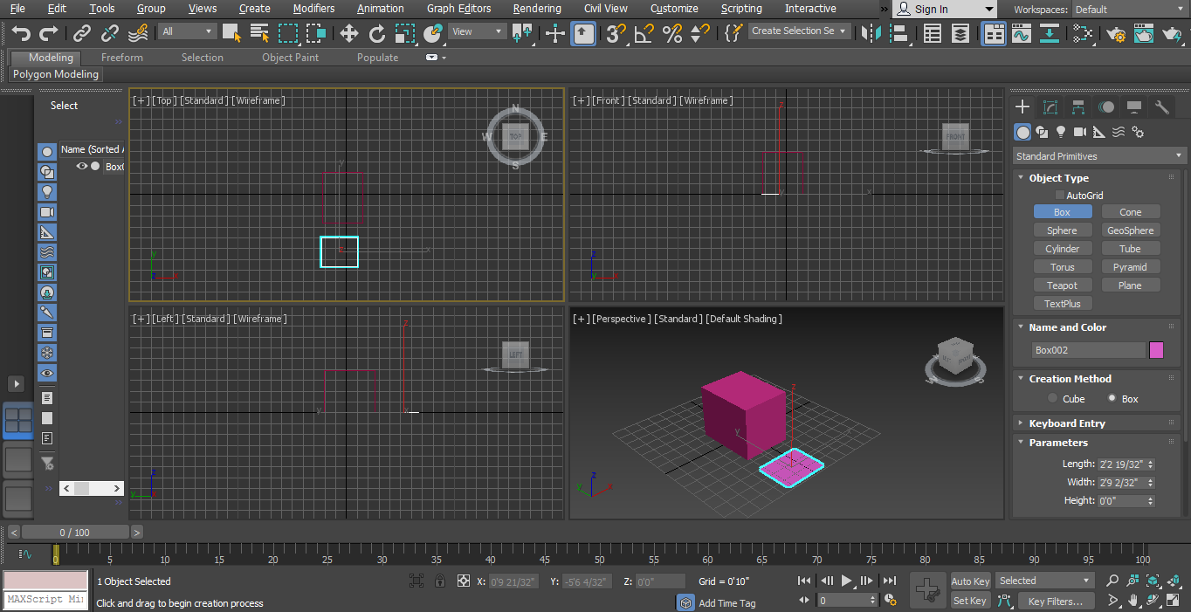Open the Hierarchy command panel
Image resolution: width=1191 pixels, height=612 pixels.
click(x=1078, y=107)
